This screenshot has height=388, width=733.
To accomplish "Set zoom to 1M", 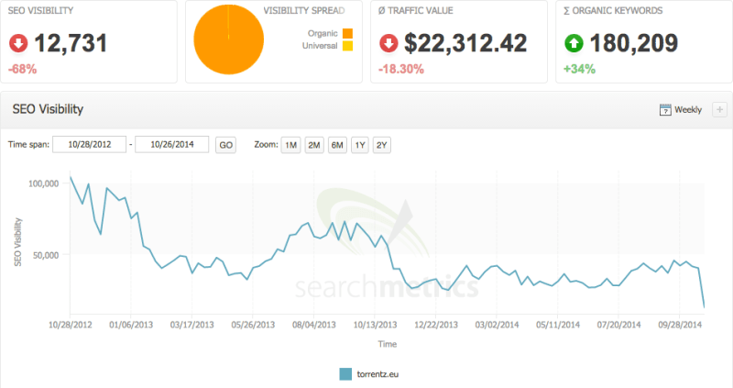I will pos(290,145).
